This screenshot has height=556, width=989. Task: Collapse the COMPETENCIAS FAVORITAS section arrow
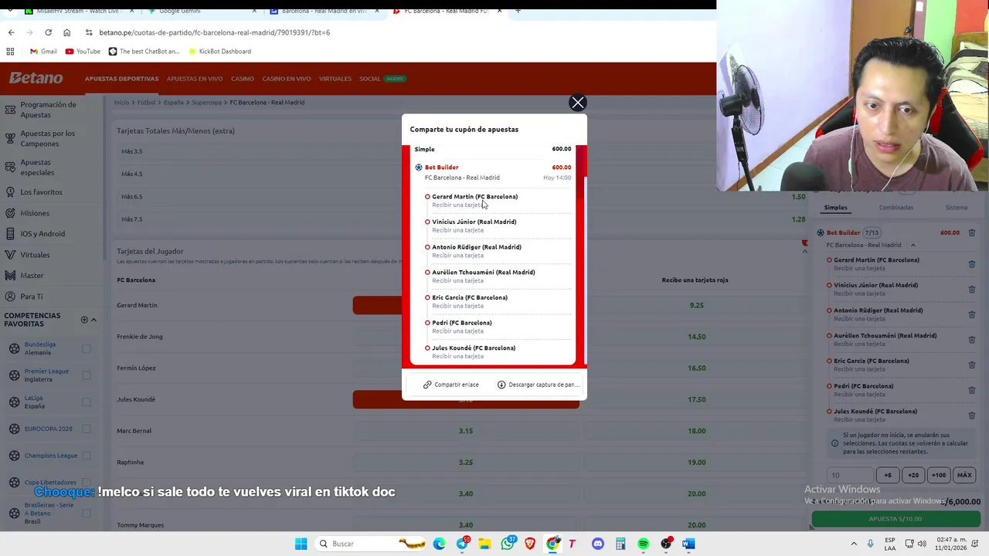93,320
